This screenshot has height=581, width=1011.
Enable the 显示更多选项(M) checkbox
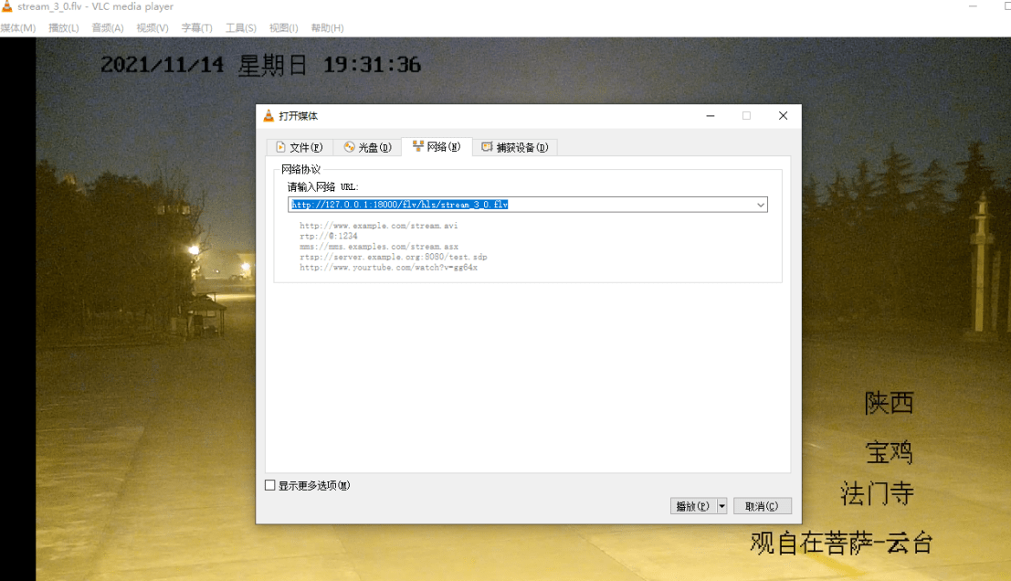(270, 485)
